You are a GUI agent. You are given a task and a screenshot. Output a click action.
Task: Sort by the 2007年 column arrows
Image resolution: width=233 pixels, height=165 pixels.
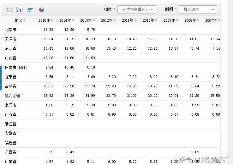(x=219, y=20)
